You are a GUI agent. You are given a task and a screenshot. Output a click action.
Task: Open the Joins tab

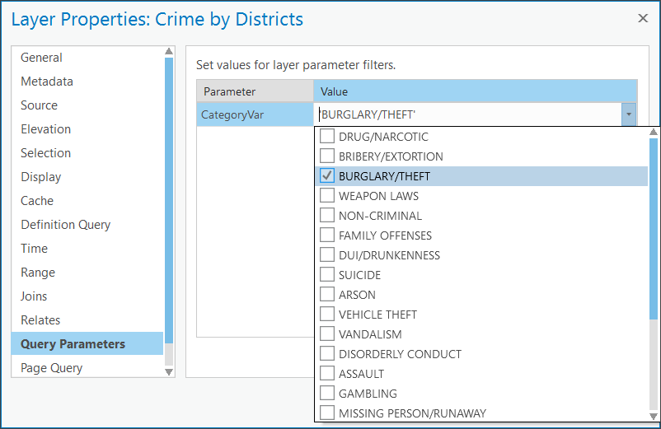coord(87,296)
